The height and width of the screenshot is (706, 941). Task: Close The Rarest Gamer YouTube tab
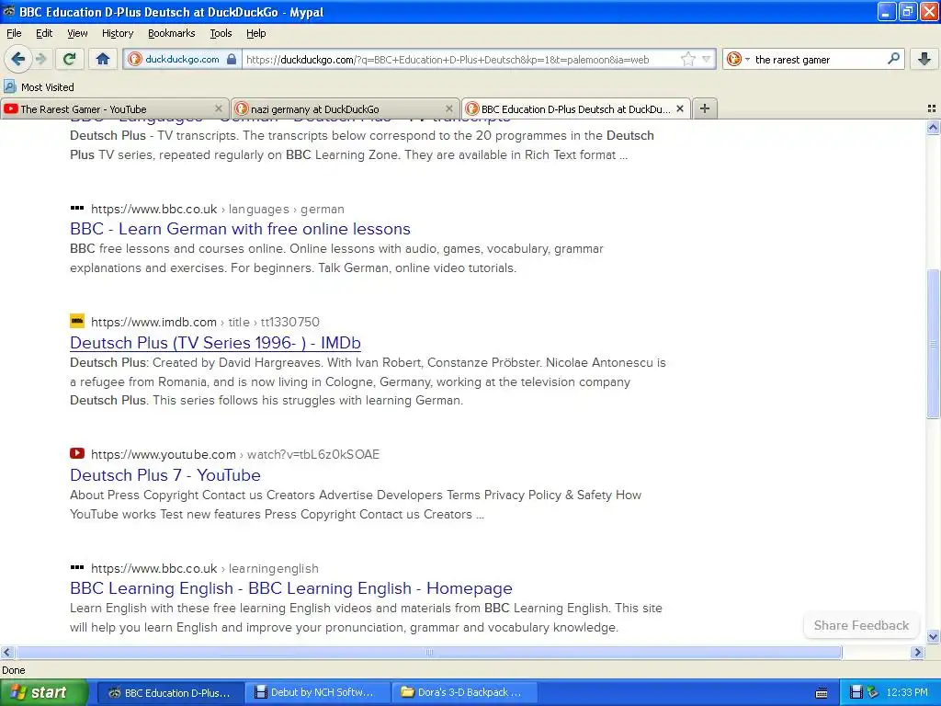click(x=219, y=108)
